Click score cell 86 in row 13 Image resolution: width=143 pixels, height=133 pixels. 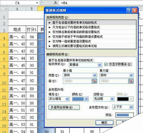click(32, 103)
